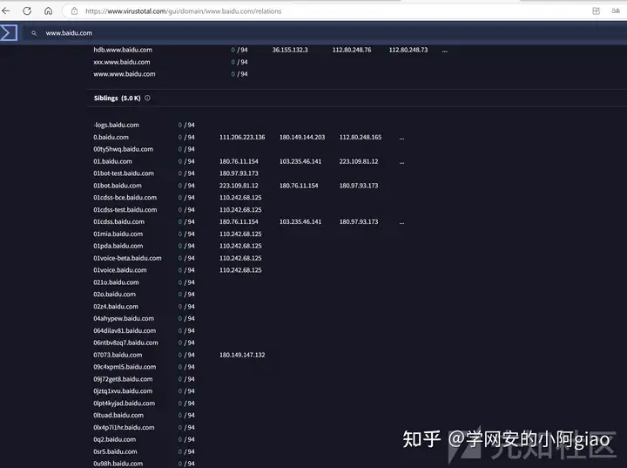Open sibling 064dilav81.baidu.com

coord(125,330)
